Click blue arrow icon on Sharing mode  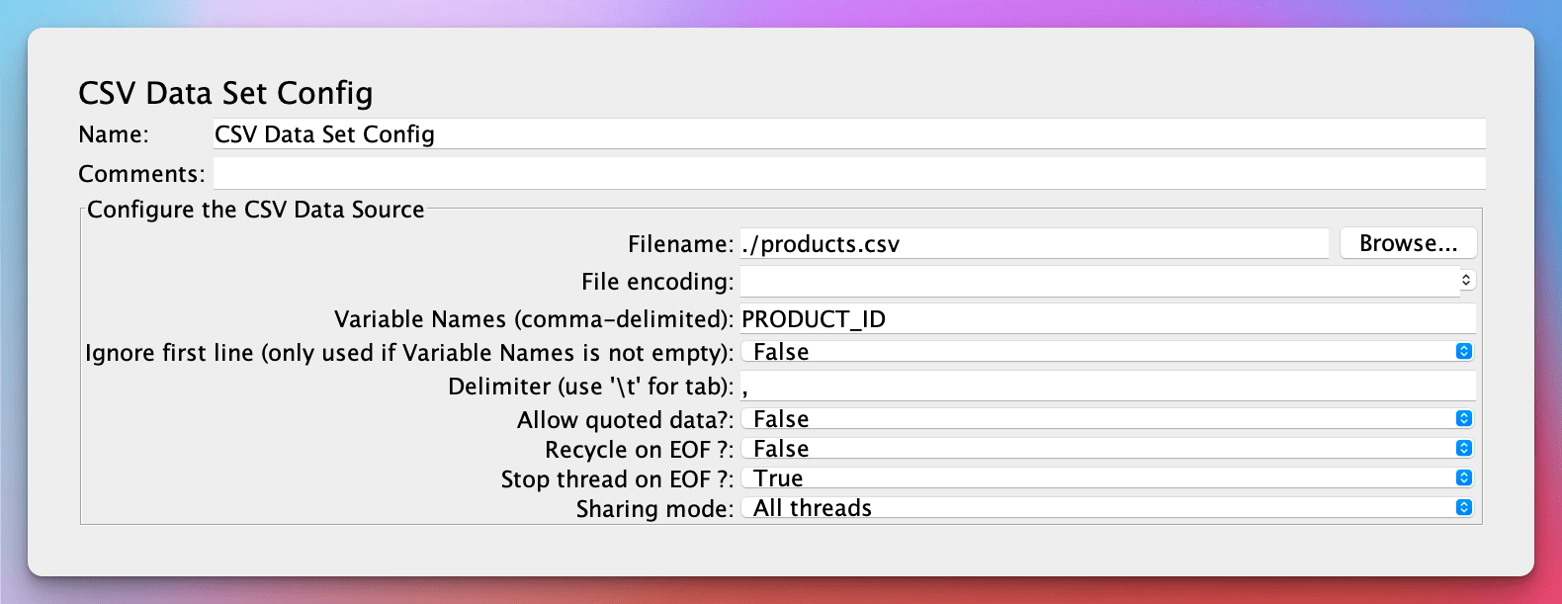pos(1464,508)
